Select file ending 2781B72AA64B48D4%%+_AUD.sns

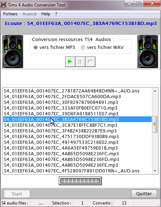tap(77, 91)
